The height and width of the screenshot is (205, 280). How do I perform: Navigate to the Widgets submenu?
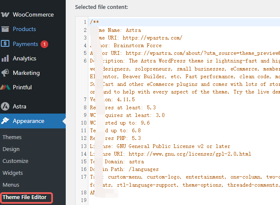tap(13, 173)
